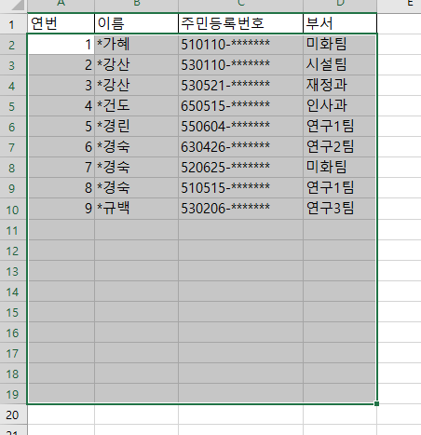Select ID cell 510515-*******

(241, 188)
